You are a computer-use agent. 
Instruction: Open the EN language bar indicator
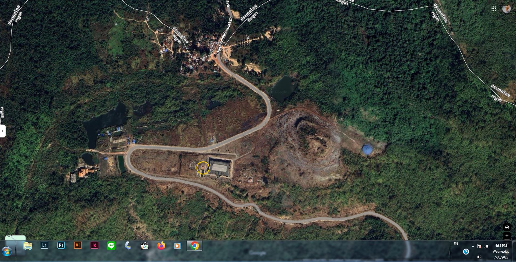pos(456,244)
